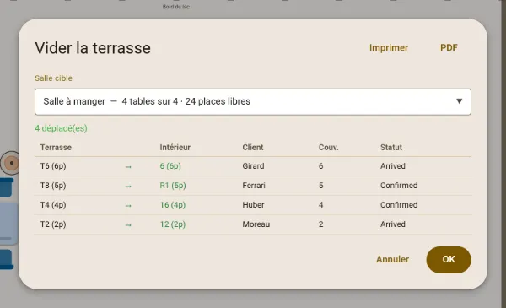Select the T2 (2p) terrace cell
Screen dimensions: 506x308
53,224
